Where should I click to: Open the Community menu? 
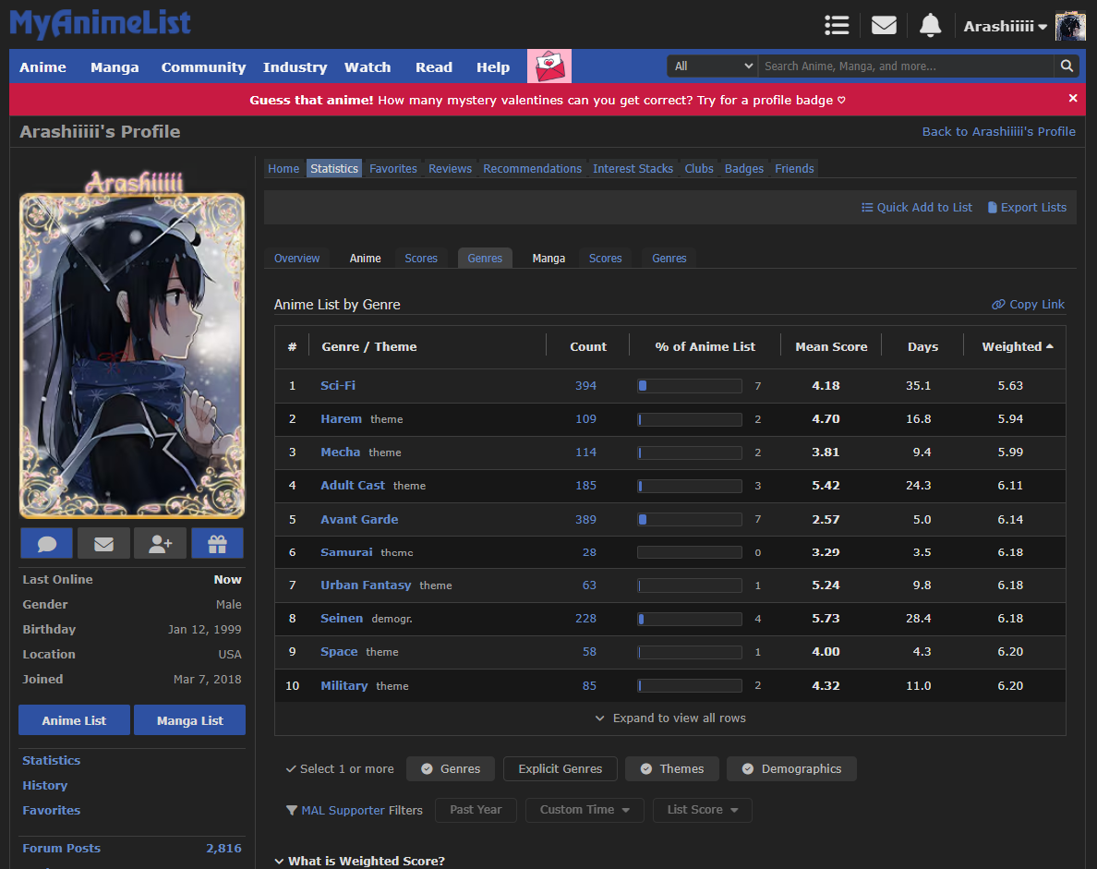pyautogui.click(x=203, y=67)
